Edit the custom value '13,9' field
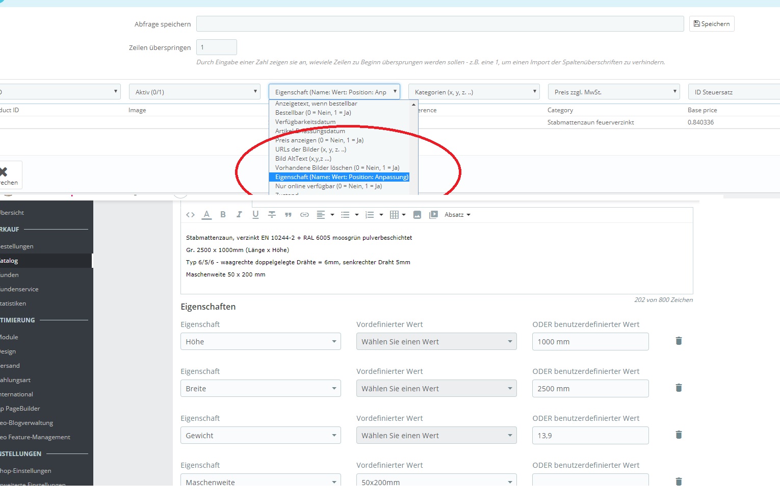This screenshot has height=504, width=780. pos(590,435)
